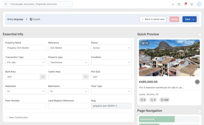The width and height of the screenshot is (204, 125).
Task: Collapse the Quick Preview panel
Action: 200,35
